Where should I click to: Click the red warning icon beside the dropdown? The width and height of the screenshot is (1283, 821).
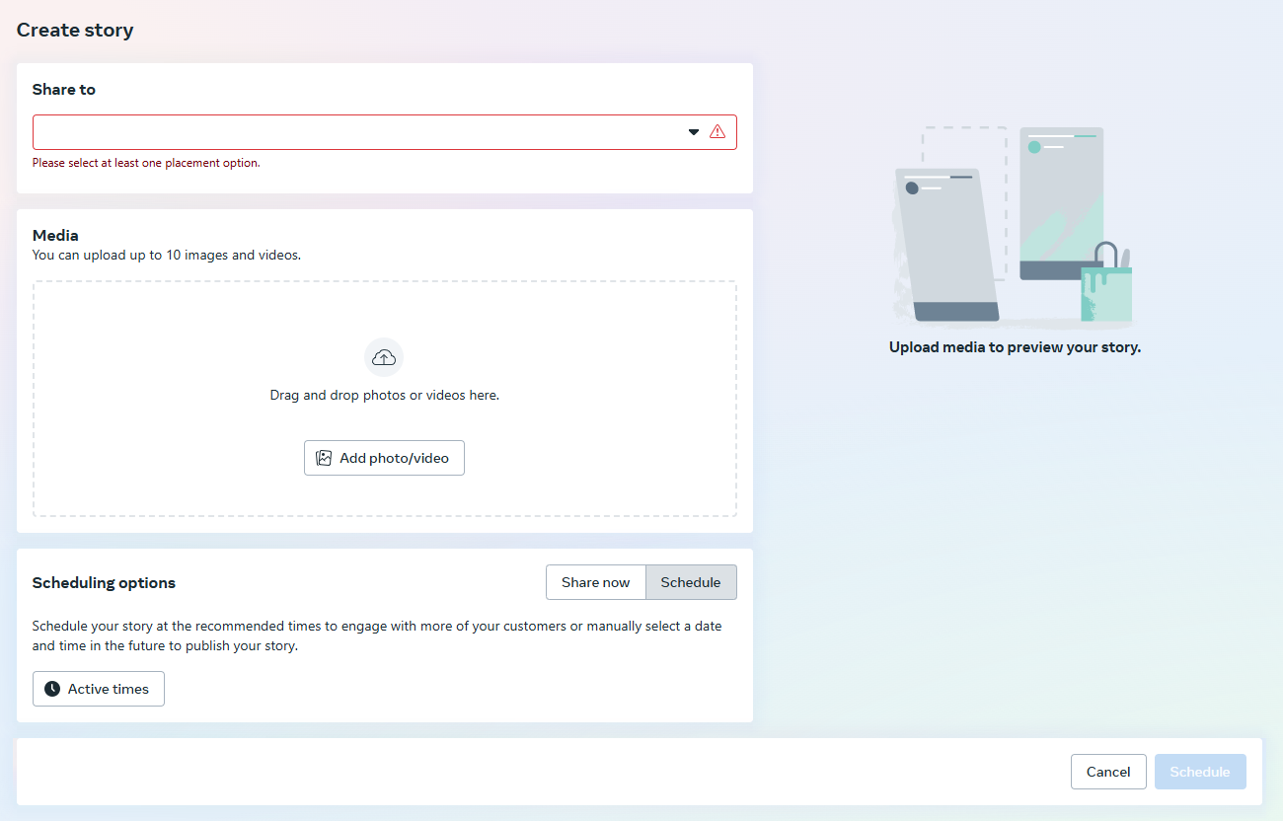tap(718, 131)
